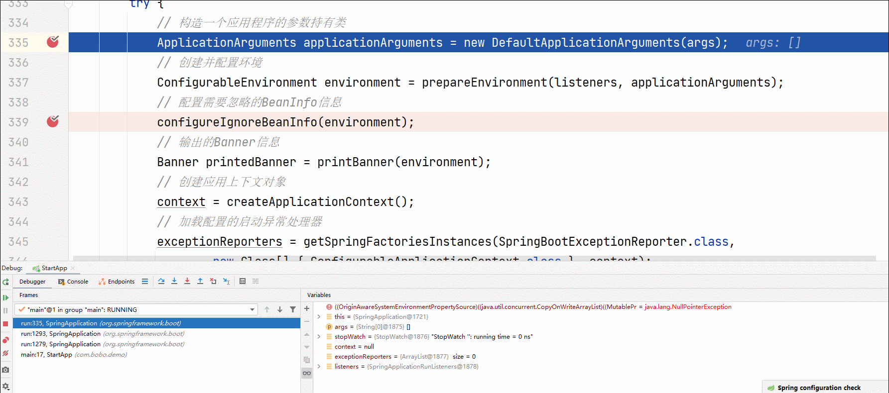Switch to the Endpoints tab
The height and width of the screenshot is (393, 889).
[117, 282]
